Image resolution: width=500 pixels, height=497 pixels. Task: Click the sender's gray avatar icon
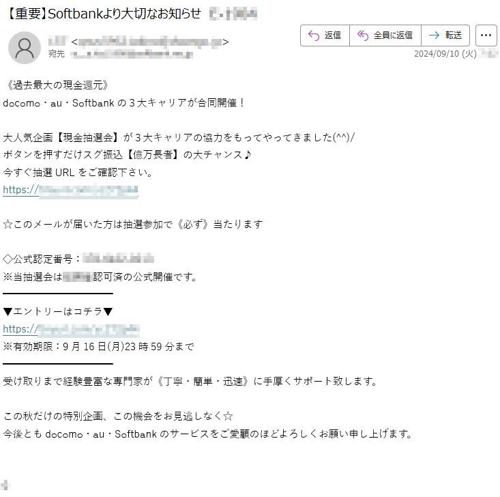pos(25,48)
